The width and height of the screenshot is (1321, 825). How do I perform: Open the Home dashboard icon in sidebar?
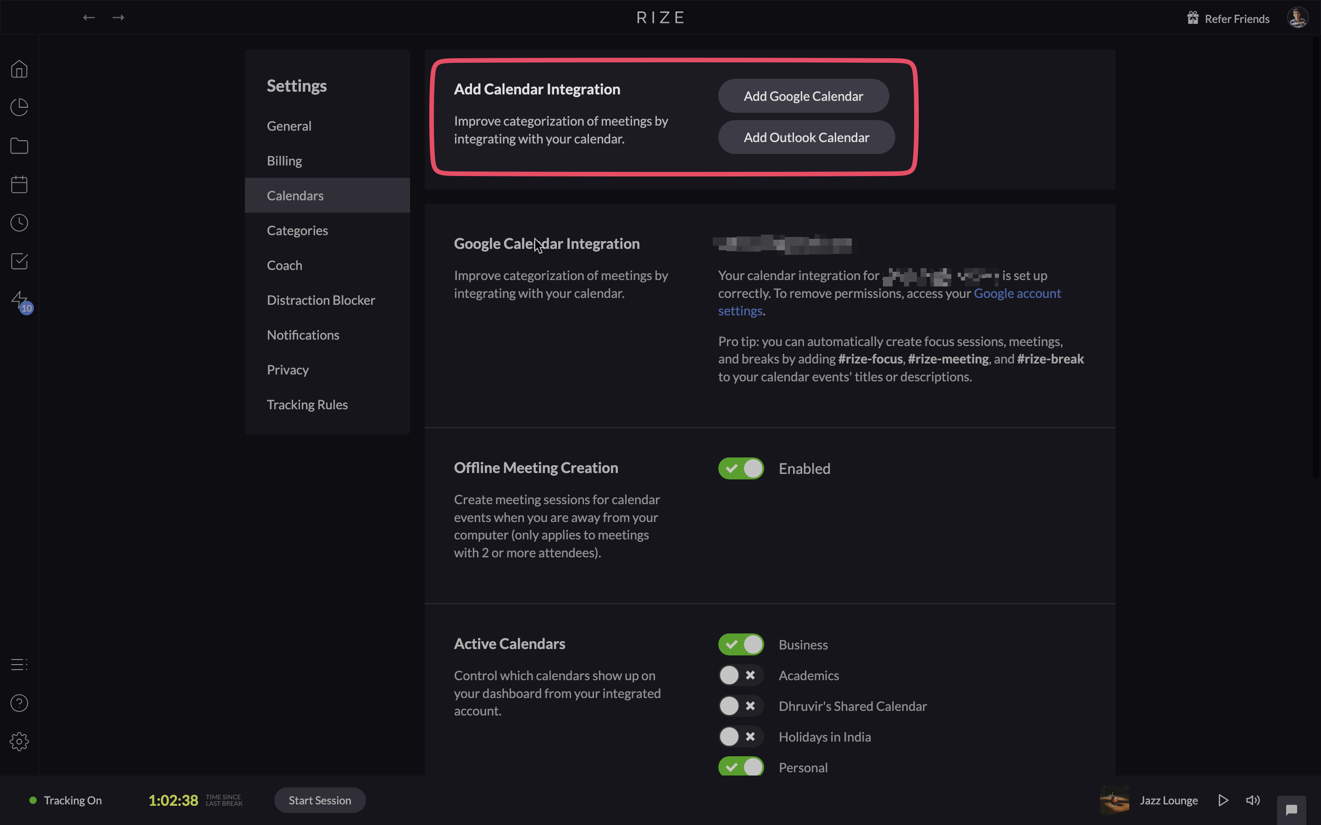[19, 69]
